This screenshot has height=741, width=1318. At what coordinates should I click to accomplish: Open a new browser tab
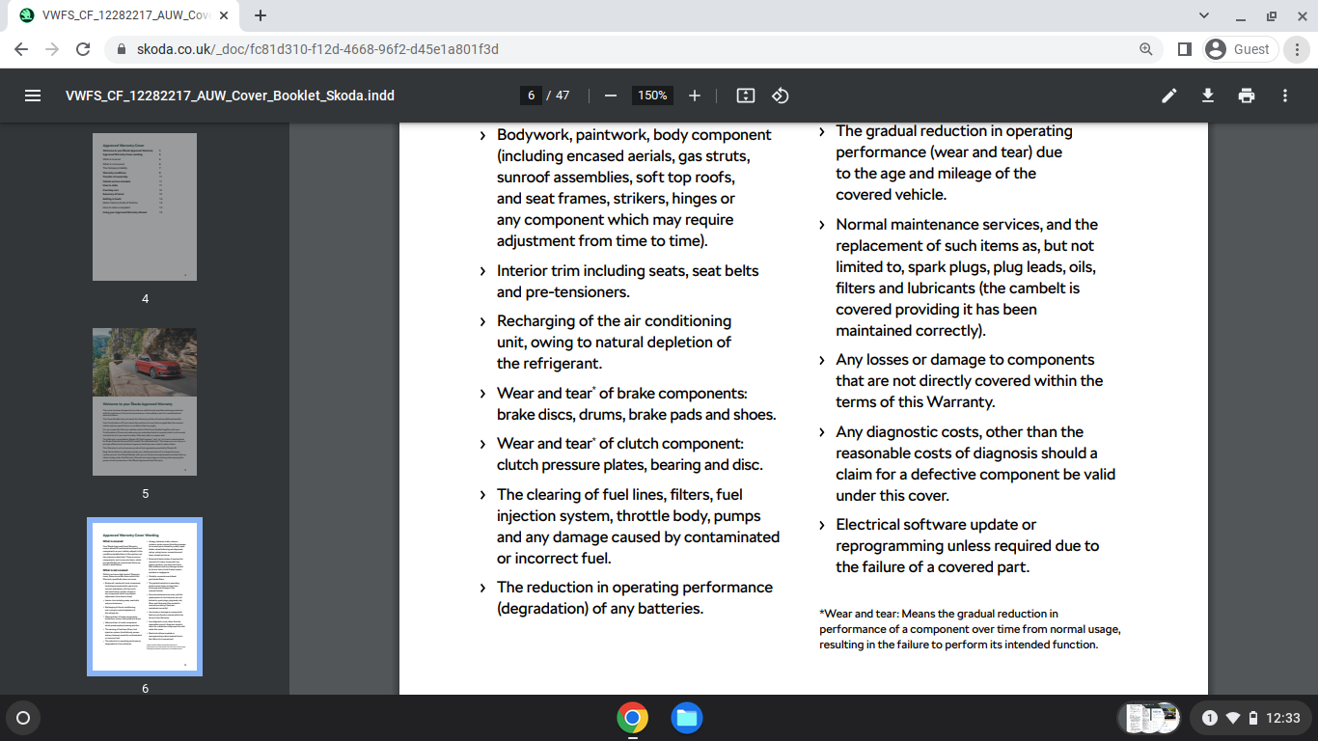click(261, 15)
